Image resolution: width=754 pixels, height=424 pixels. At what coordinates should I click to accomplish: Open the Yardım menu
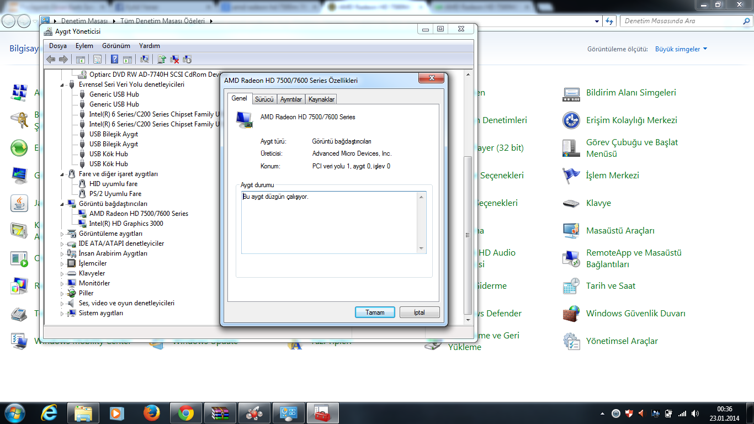150,46
